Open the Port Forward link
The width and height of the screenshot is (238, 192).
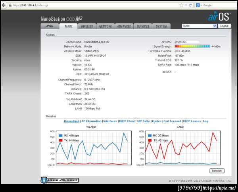click(x=172, y=121)
